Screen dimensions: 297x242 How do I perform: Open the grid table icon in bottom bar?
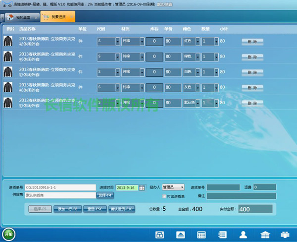(202, 235)
